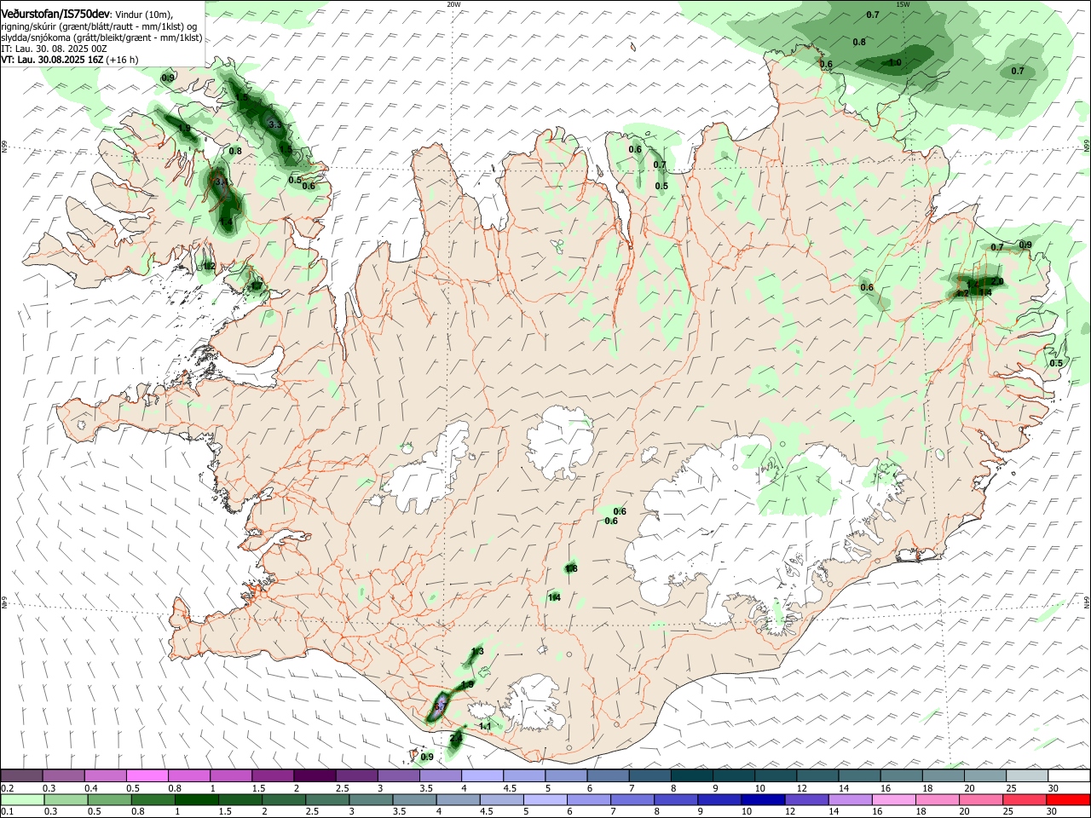Select the pale grey 25 swatch in top legend row
The width and height of the screenshot is (1091, 818).
tap(1027, 775)
